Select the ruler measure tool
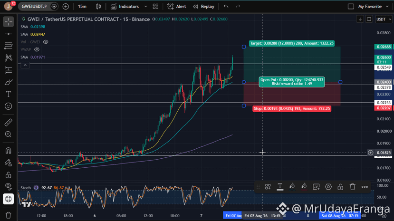The width and height of the screenshot is (394, 221). [x=8, y=122]
